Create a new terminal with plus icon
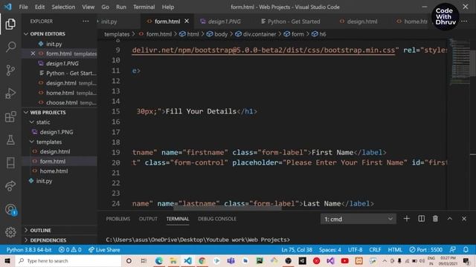476x267 pixels. 407,219
